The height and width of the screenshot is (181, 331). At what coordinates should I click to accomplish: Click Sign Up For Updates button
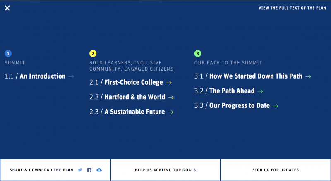click(276, 170)
